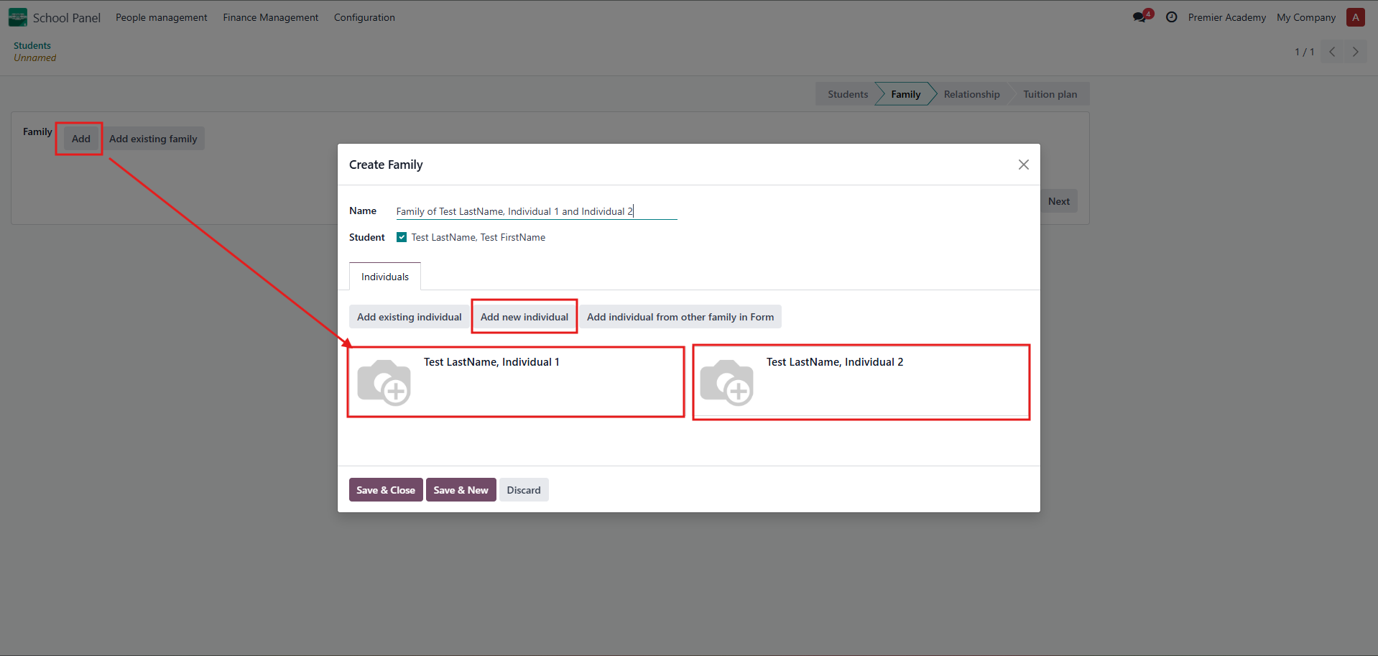Screen dimensions: 1378x656
Task: Uncheck the Test LastName, Test FirstName student checkbox
Action: 402,237
